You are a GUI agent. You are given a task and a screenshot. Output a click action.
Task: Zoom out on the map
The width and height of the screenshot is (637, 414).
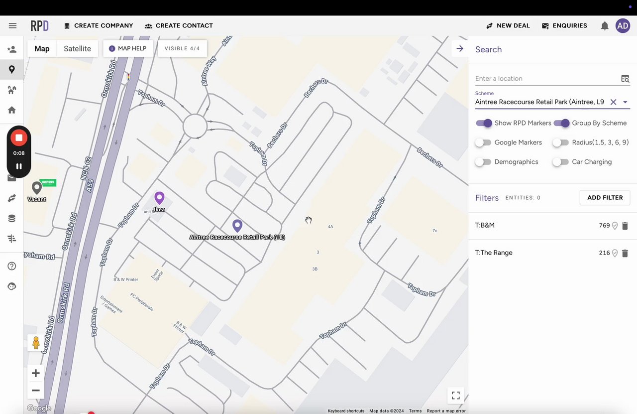click(x=36, y=391)
